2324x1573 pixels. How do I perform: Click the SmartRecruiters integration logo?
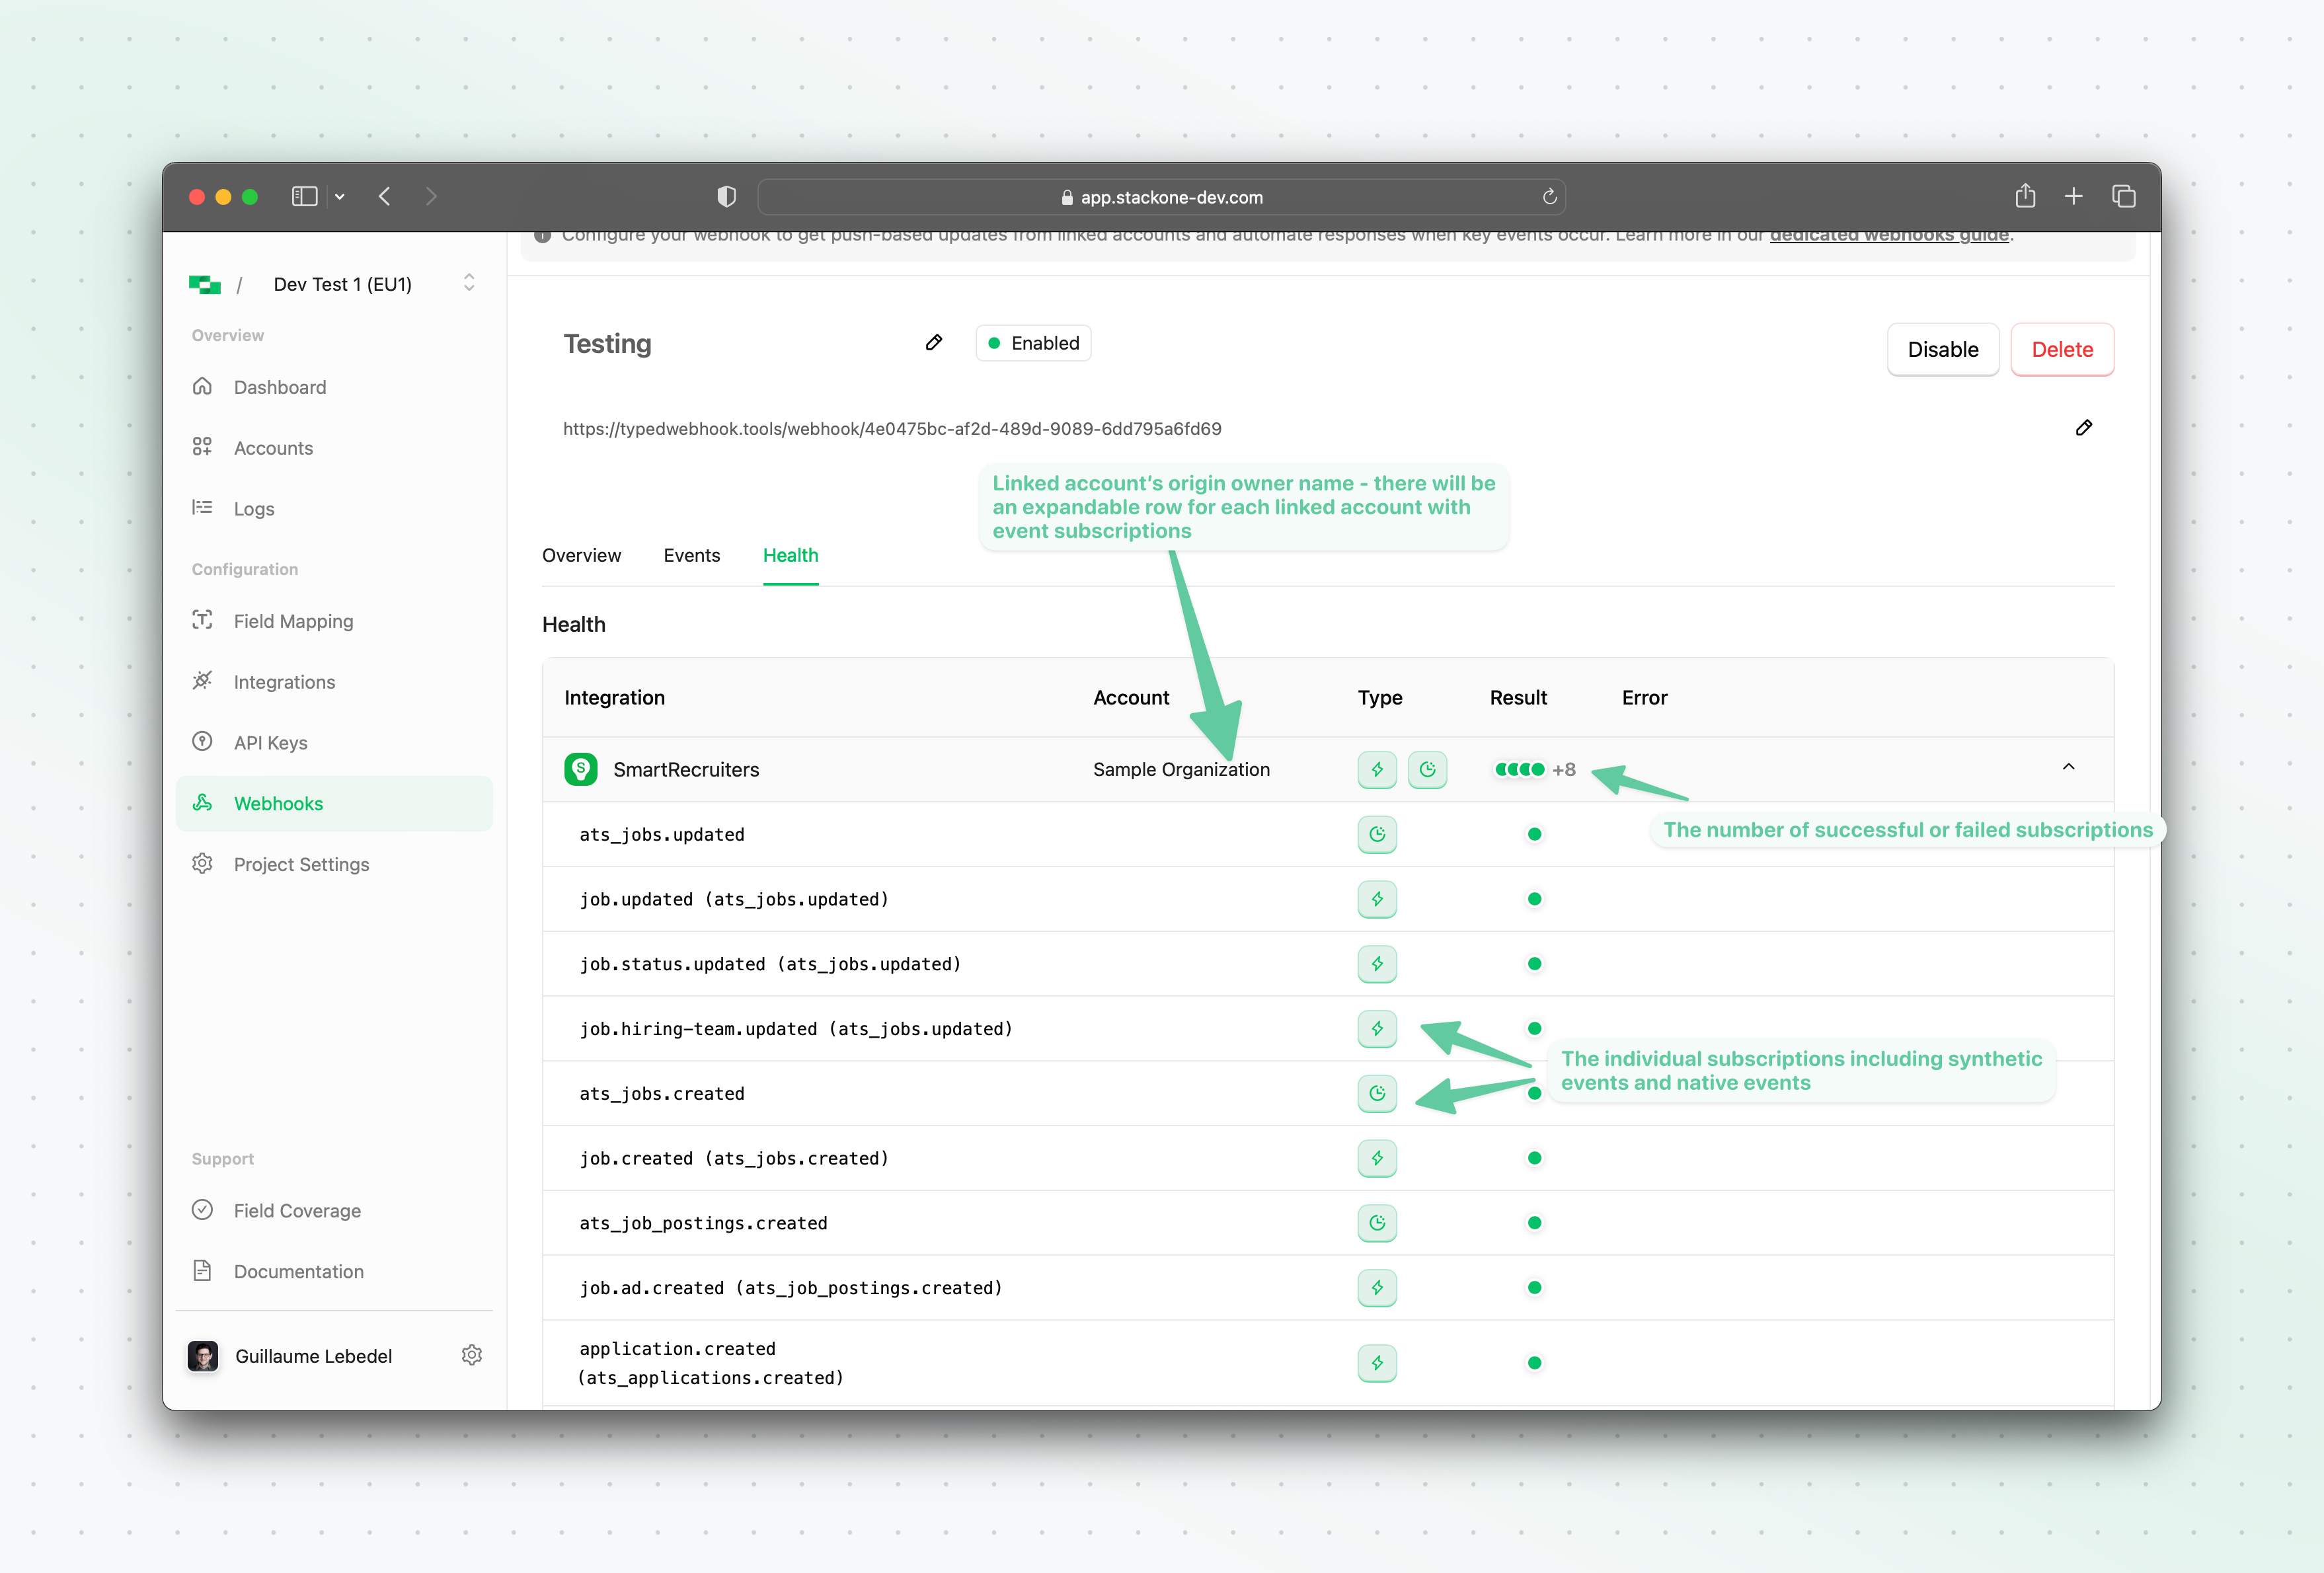pos(581,769)
